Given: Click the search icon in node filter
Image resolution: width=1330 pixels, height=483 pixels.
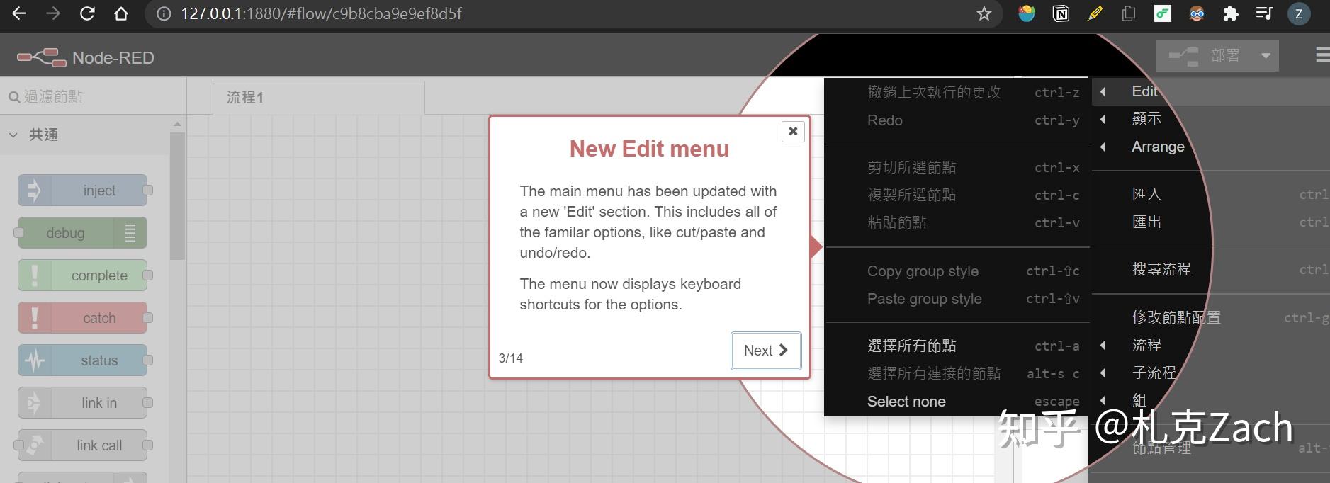Looking at the screenshot, I should [14, 97].
